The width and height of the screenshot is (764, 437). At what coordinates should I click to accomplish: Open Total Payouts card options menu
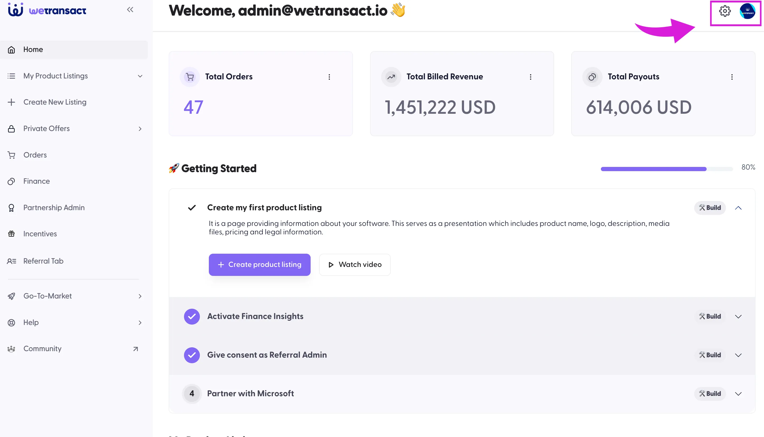pos(731,77)
